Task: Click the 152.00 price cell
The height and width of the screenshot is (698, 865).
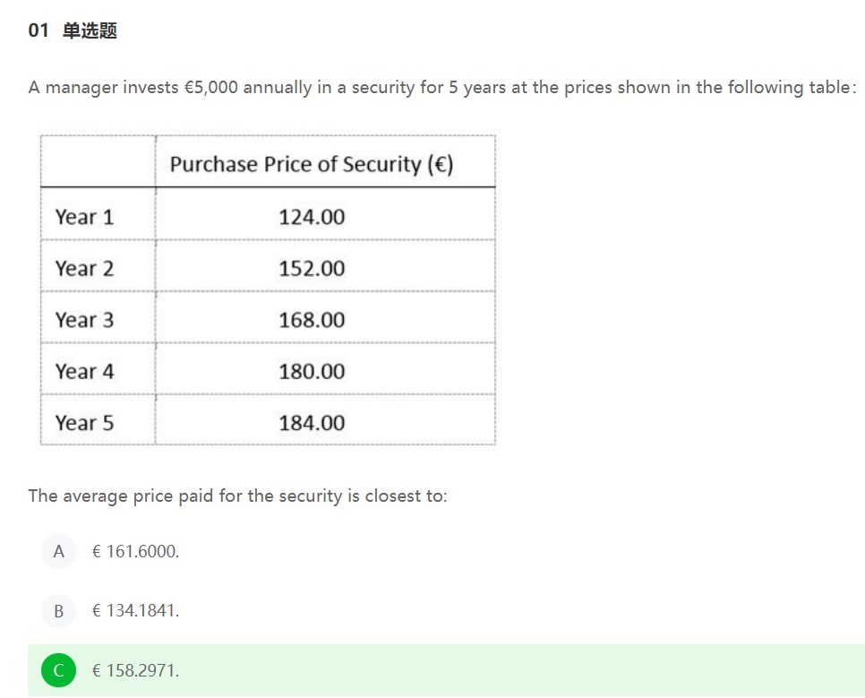Action: click(312, 269)
